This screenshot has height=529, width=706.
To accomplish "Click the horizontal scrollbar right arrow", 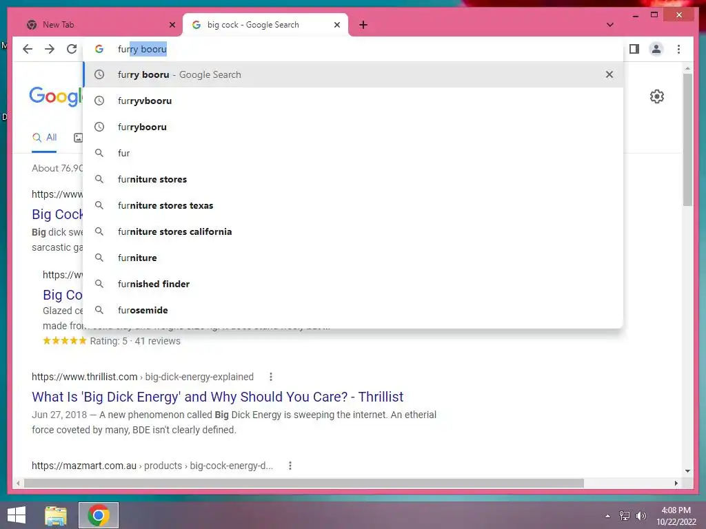I will click(x=676, y=483).
